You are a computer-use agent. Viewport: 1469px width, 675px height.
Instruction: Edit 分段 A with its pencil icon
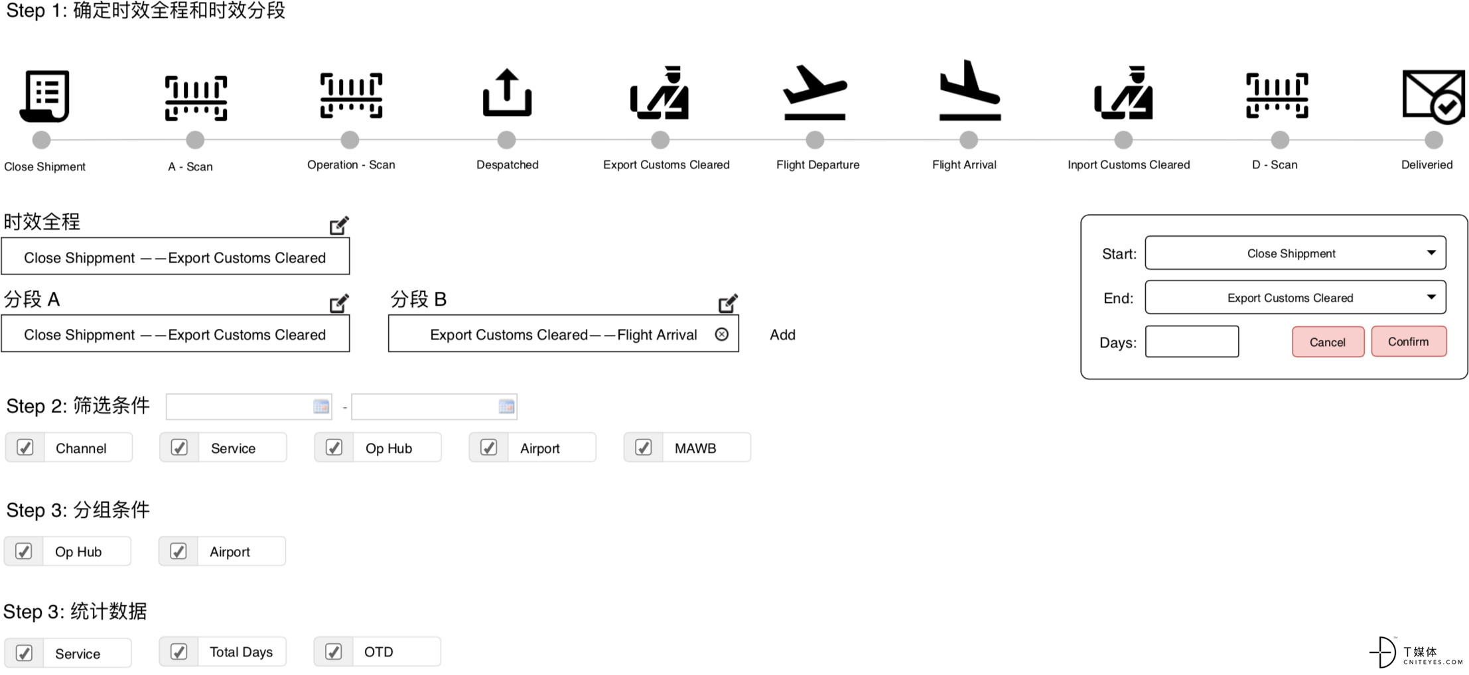tap(339, 303)
